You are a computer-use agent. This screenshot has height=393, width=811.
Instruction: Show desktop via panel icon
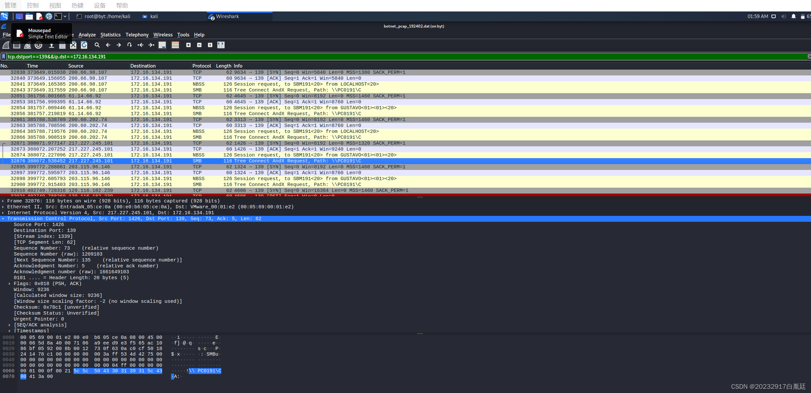pos(19,16)
